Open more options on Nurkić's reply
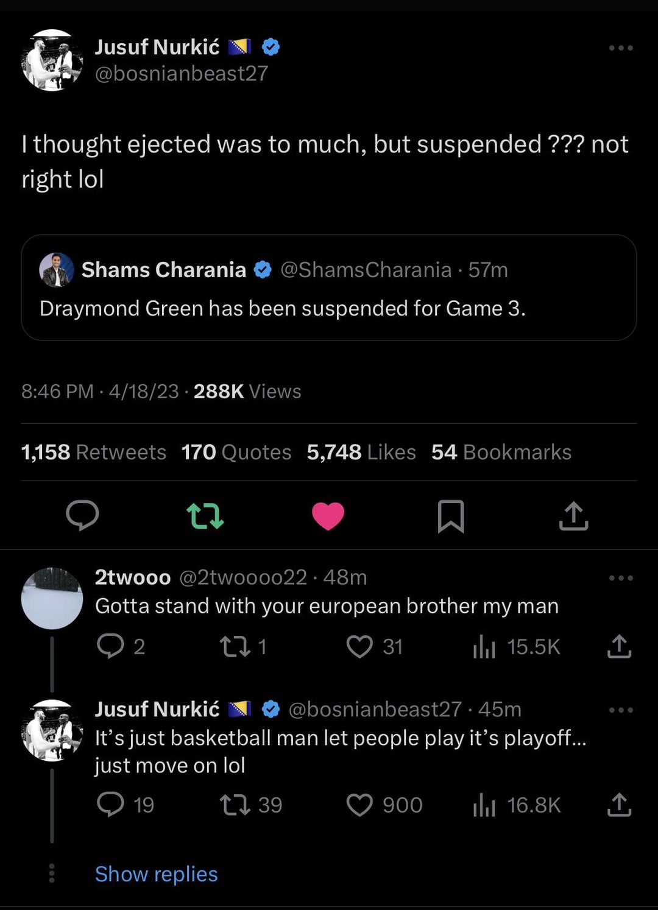 621,710
